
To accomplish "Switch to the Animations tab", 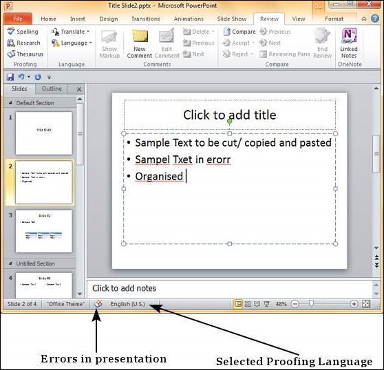I will (x=189, y=19).
